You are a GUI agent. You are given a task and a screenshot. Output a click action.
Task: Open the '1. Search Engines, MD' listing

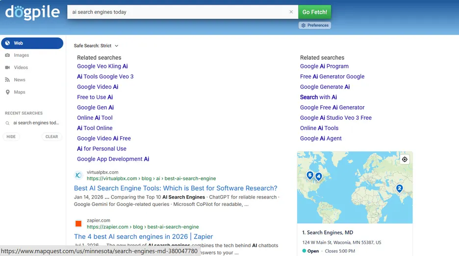coord(328,232)
